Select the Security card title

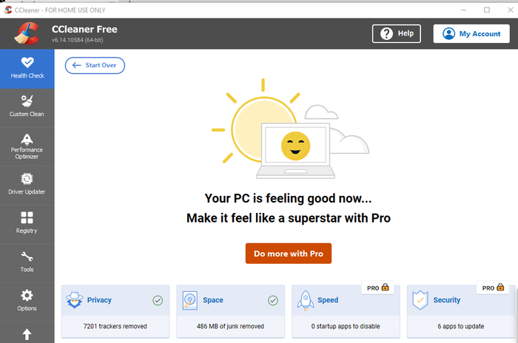[x=447, y=300]
